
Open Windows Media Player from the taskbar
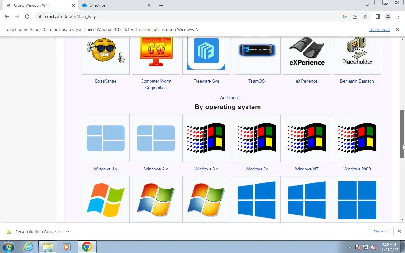[67, 247]
